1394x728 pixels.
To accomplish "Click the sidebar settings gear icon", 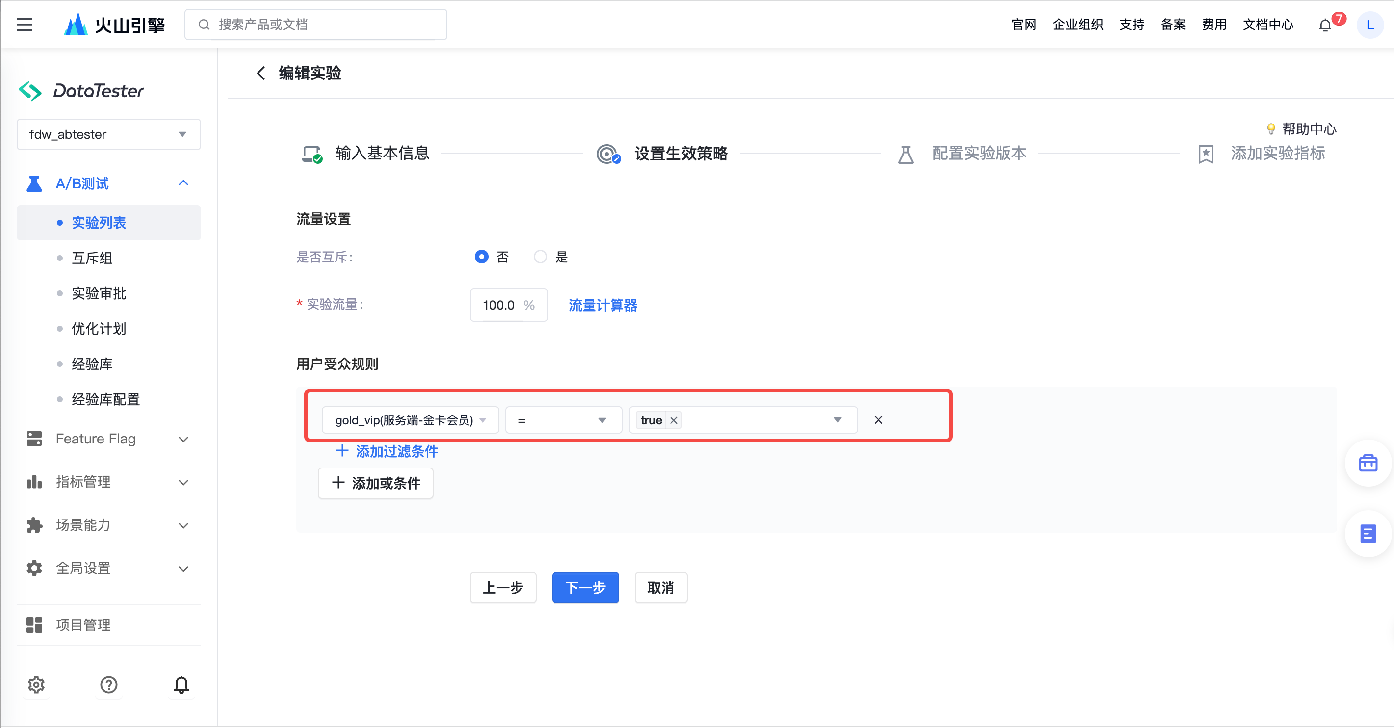I will pos(36,685).
